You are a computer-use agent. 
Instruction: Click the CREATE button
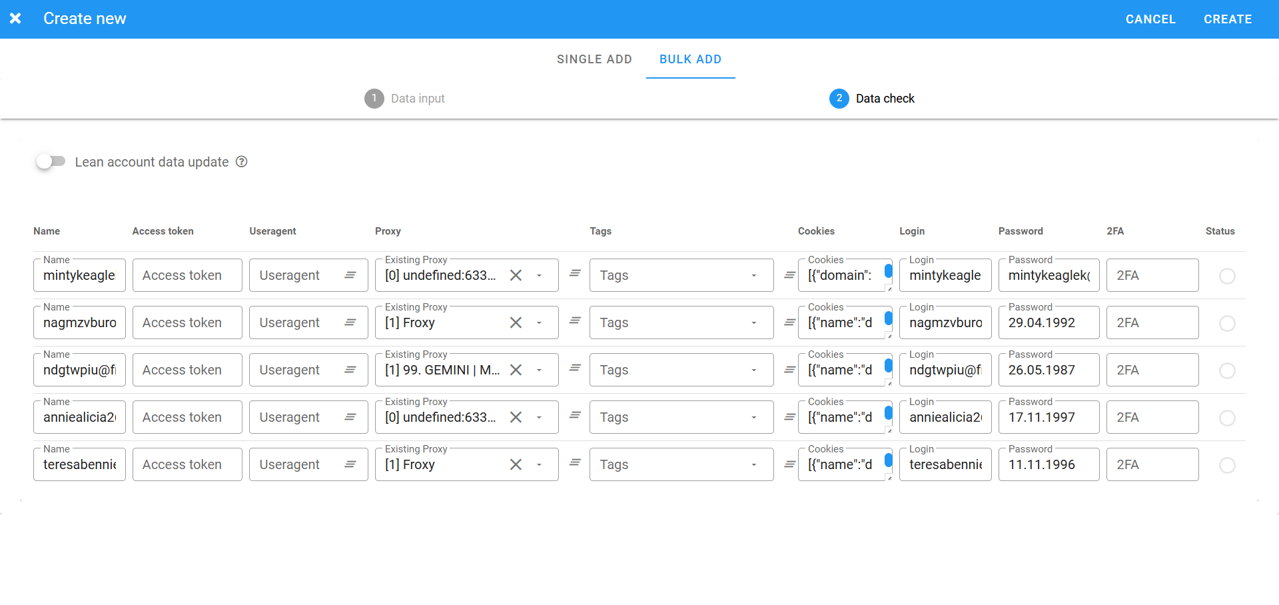[1228, 19]
